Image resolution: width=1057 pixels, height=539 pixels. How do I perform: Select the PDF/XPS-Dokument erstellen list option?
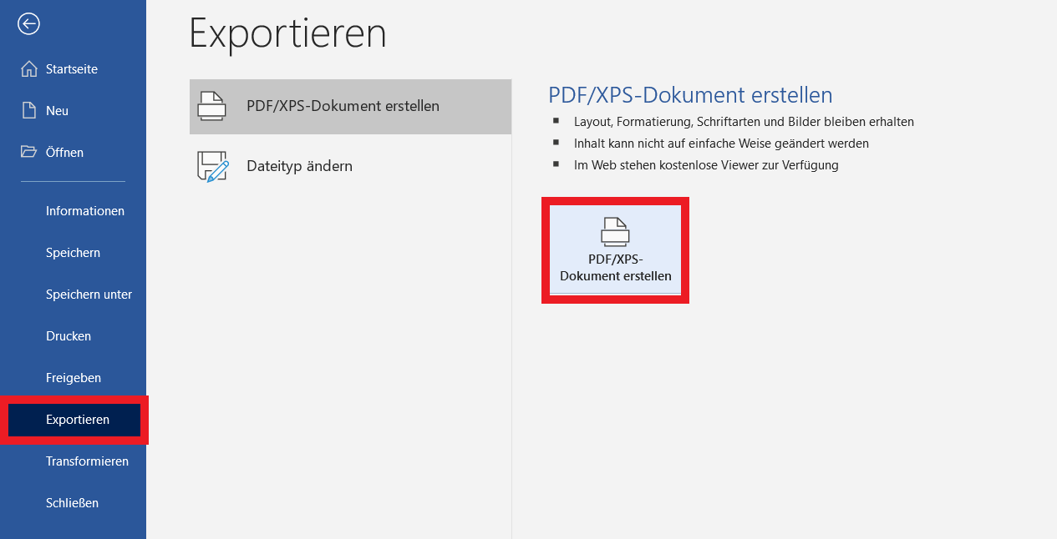click(x=343, y=107)
